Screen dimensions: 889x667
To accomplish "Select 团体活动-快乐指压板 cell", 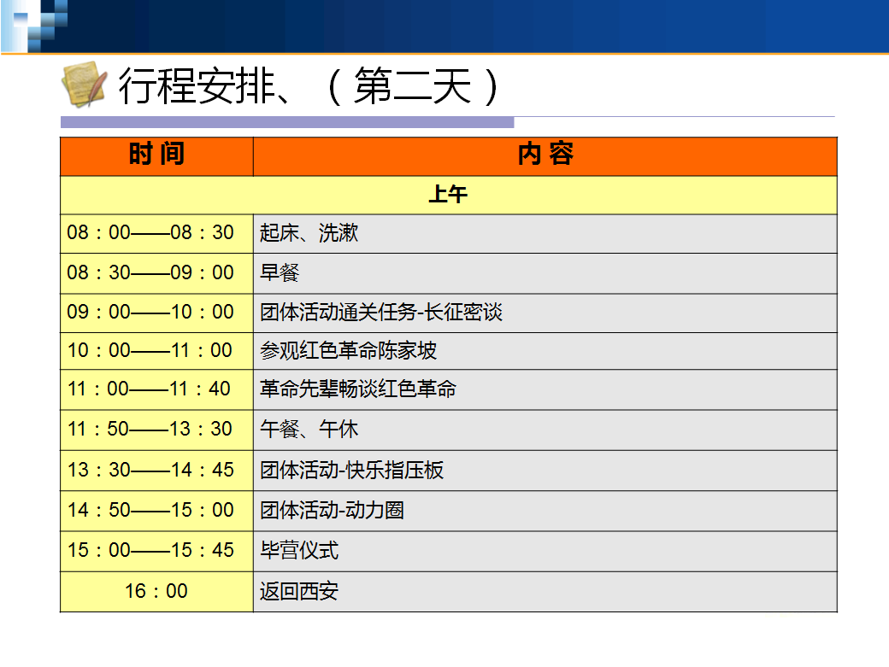I will click(x=545, y=471).
